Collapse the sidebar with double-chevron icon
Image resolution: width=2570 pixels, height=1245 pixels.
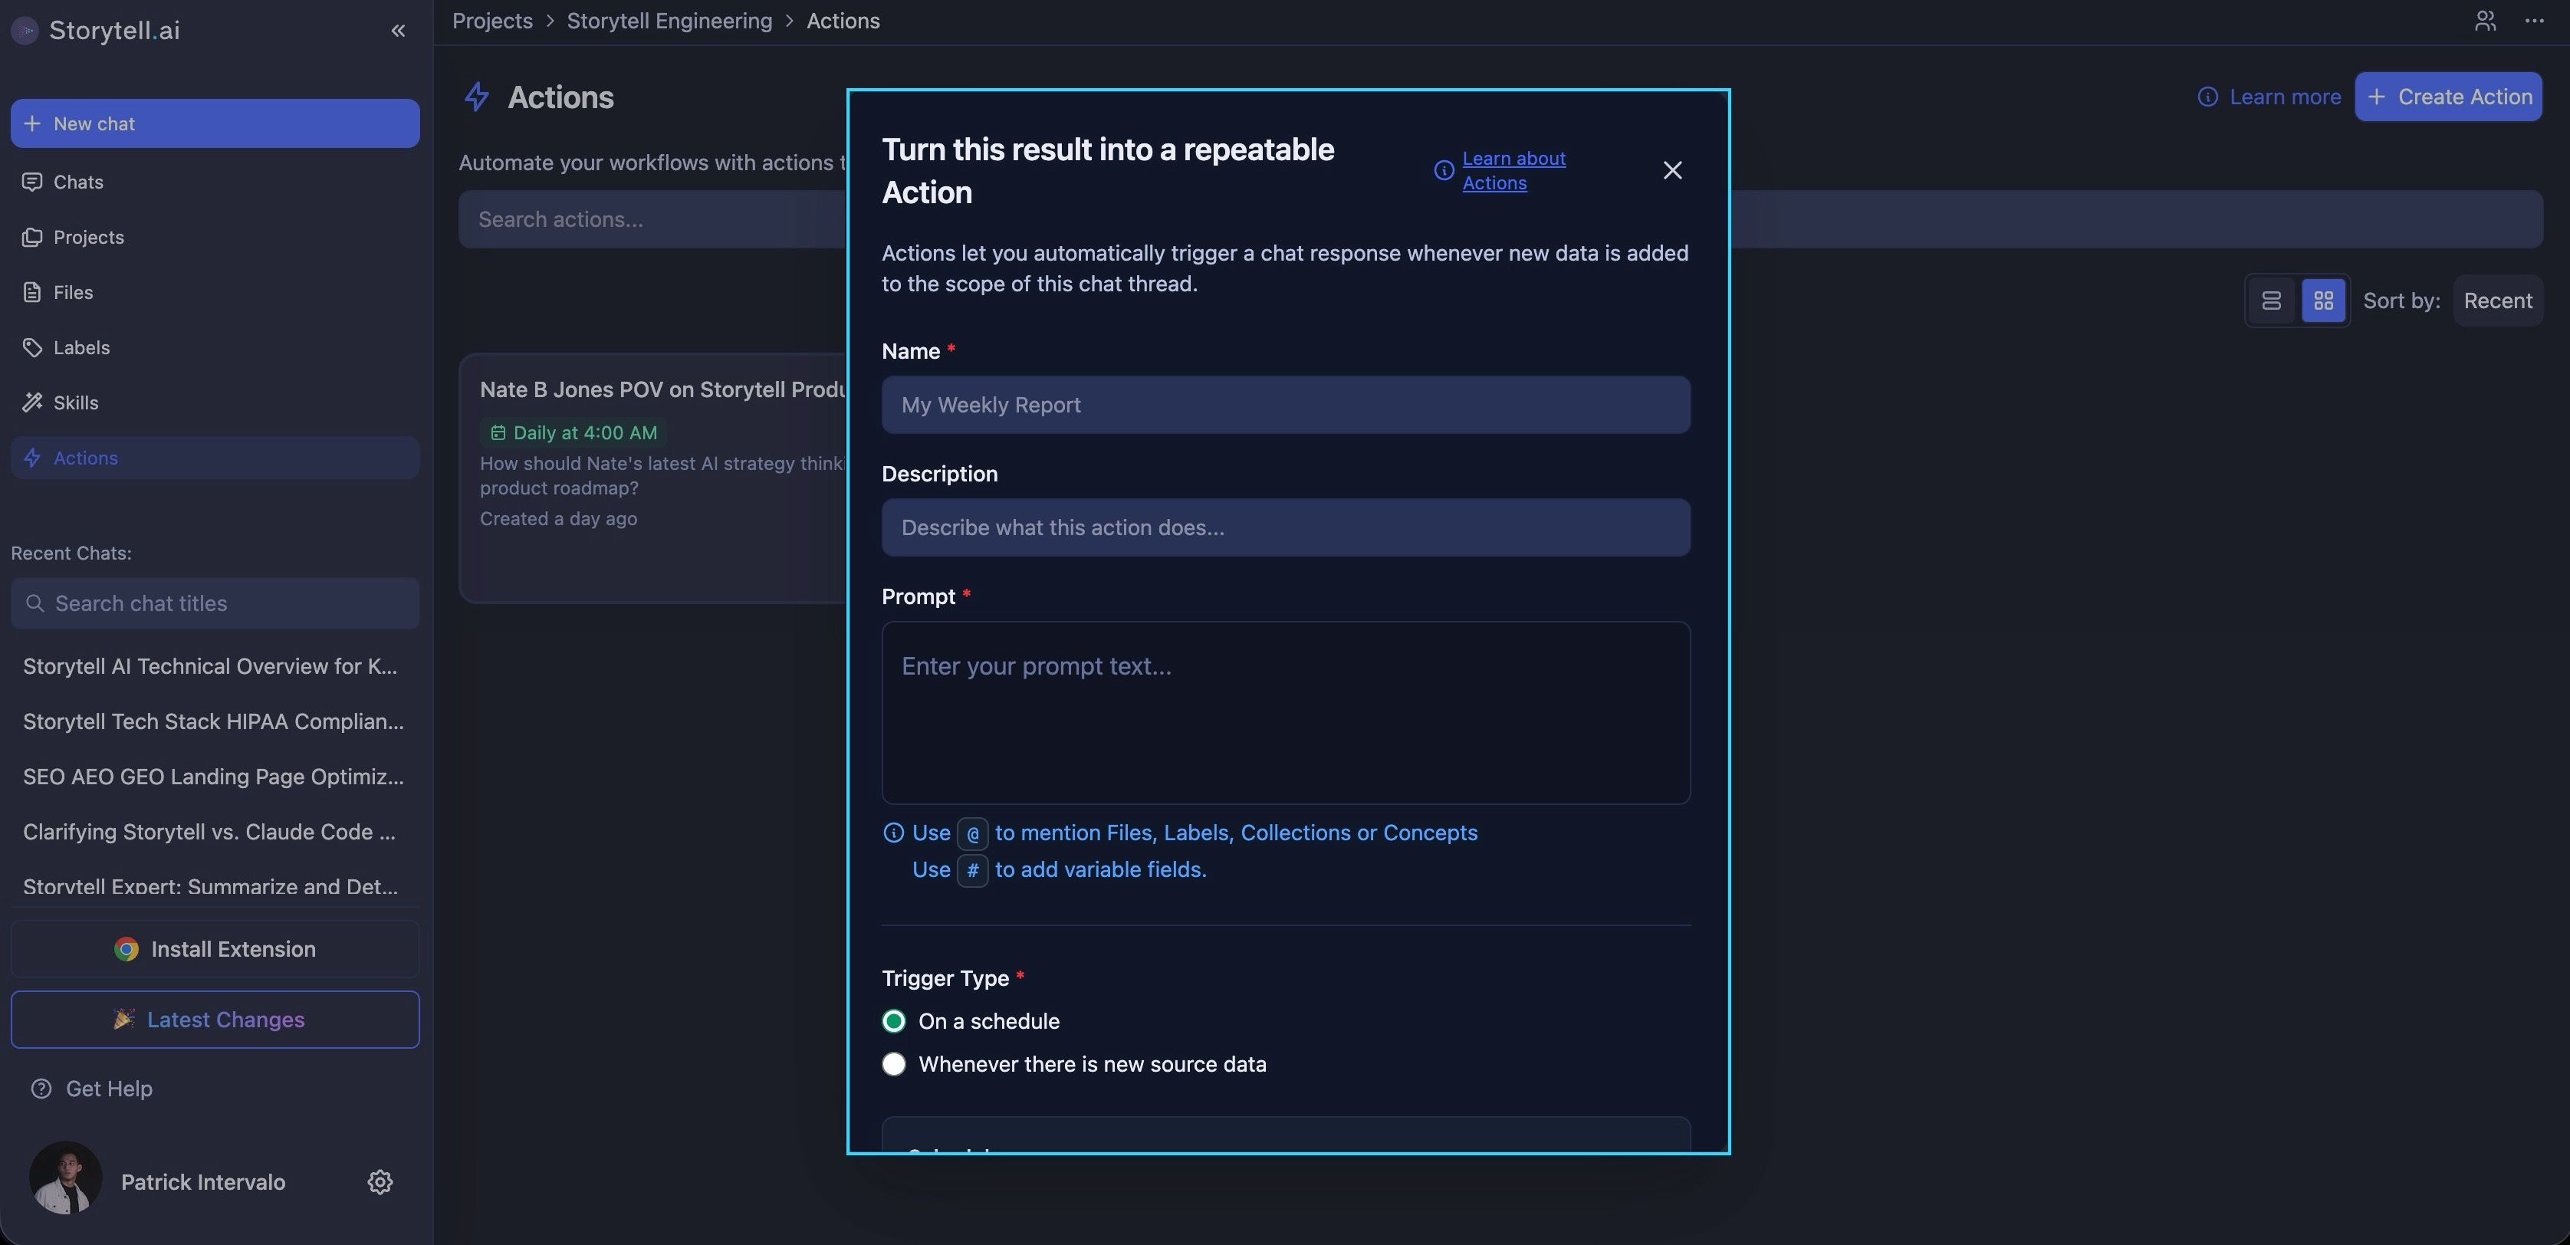tap(398, 31)
